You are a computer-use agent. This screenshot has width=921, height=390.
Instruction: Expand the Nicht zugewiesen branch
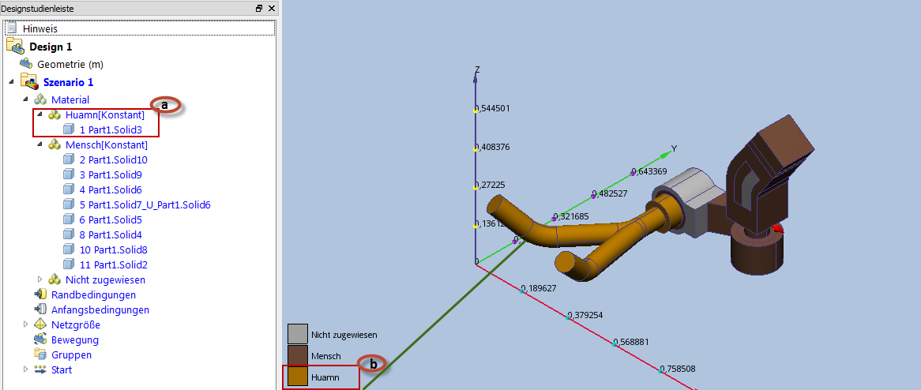pyautogui.click(x=40, y=279)
